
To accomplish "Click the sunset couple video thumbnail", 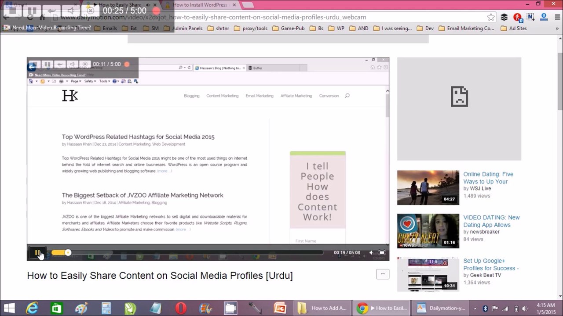I will pos(428,187).
